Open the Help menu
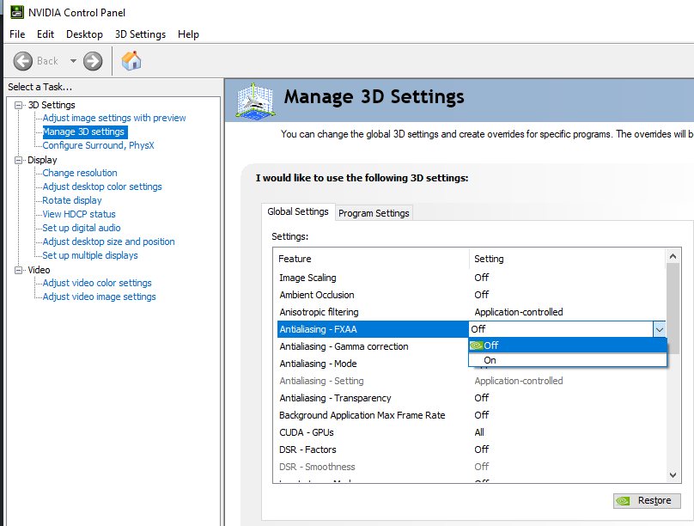Viewport: 694px width, 526px height. [x=189, y=34]
